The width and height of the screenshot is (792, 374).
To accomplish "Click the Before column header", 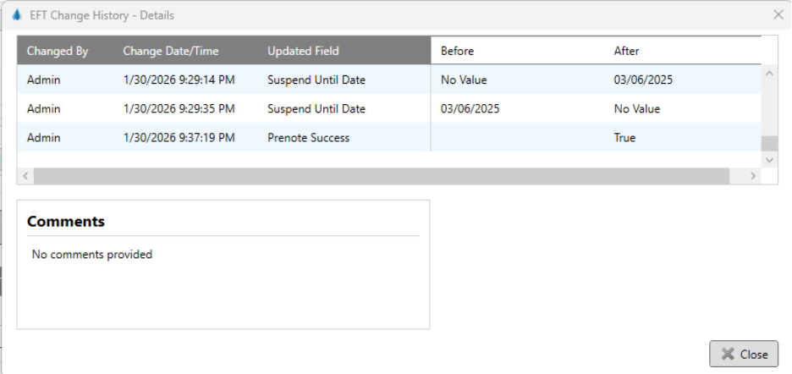I will tap(458, 51).
